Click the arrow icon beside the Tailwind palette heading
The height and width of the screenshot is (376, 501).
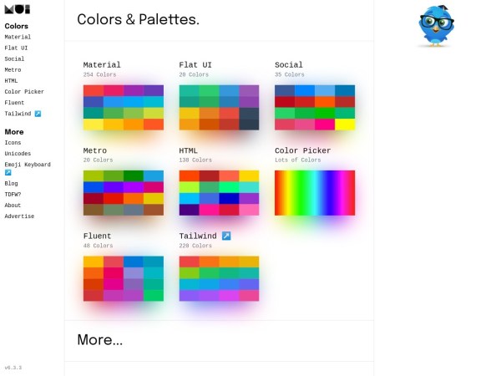(225, 236)
